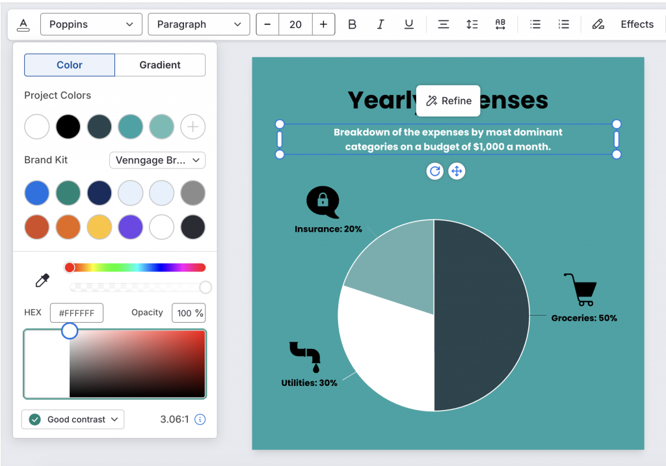Select the light teal project color
666x466 pixels.
tap(162, 127)
